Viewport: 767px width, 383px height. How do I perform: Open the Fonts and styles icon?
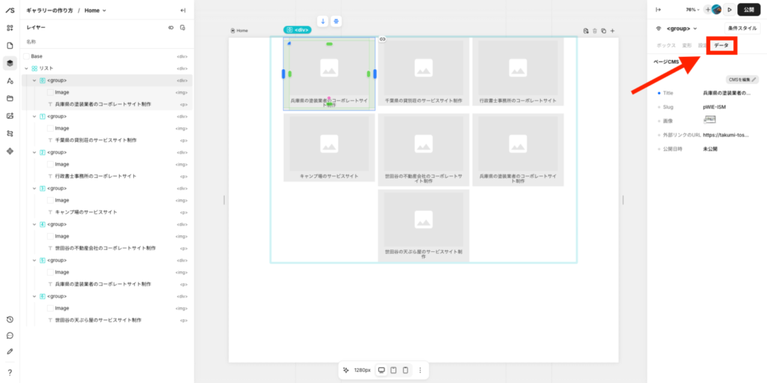coord(10,81)
